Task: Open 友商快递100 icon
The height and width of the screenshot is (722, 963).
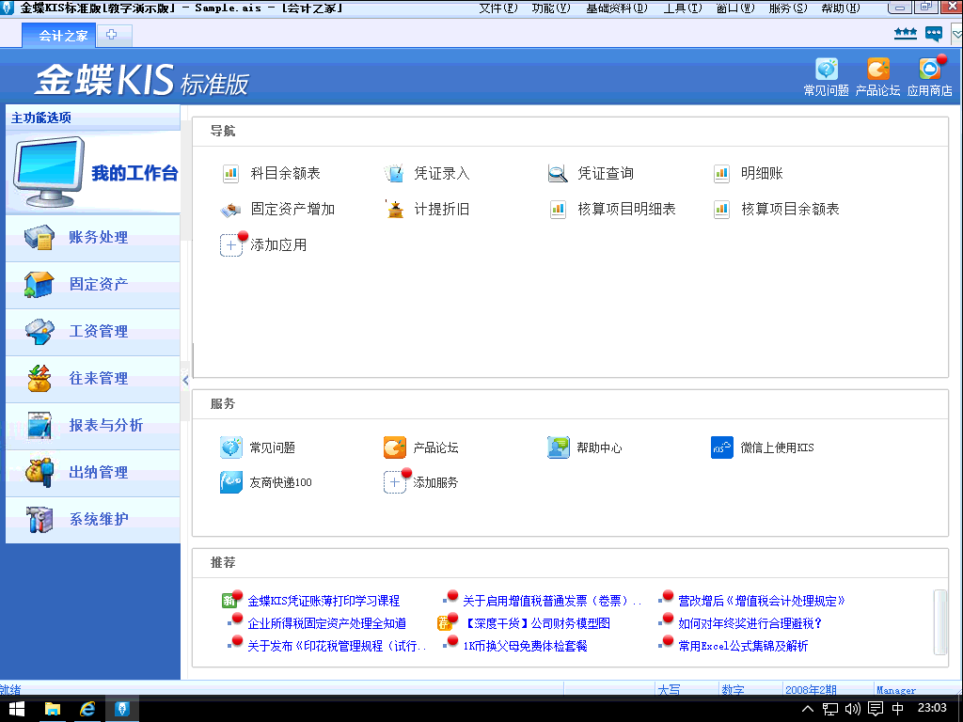Action: click(x=231, y=482)
